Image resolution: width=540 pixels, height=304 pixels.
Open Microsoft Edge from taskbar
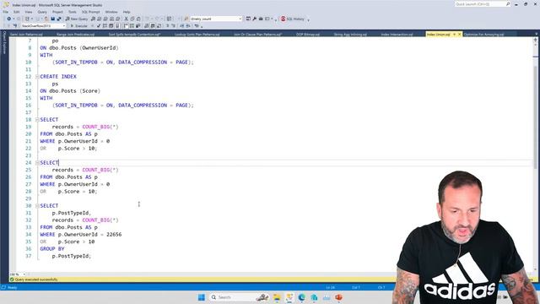[302, 297]
